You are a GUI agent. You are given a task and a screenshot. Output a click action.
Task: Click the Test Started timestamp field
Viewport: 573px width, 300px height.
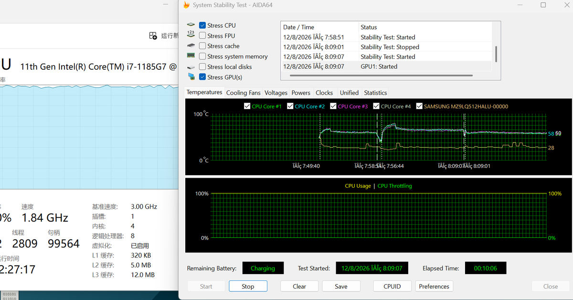point(372,268)
